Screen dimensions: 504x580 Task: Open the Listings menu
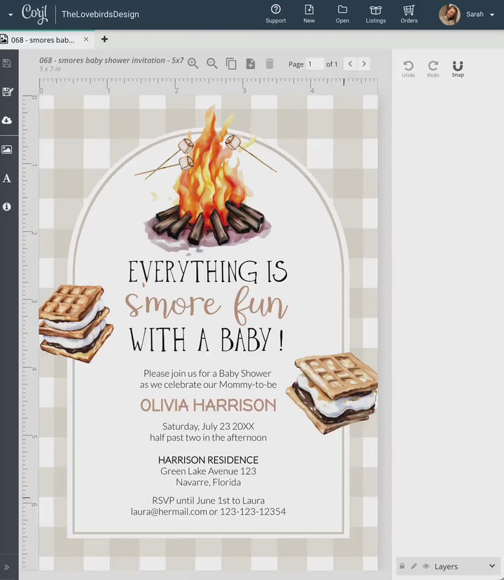376,13
